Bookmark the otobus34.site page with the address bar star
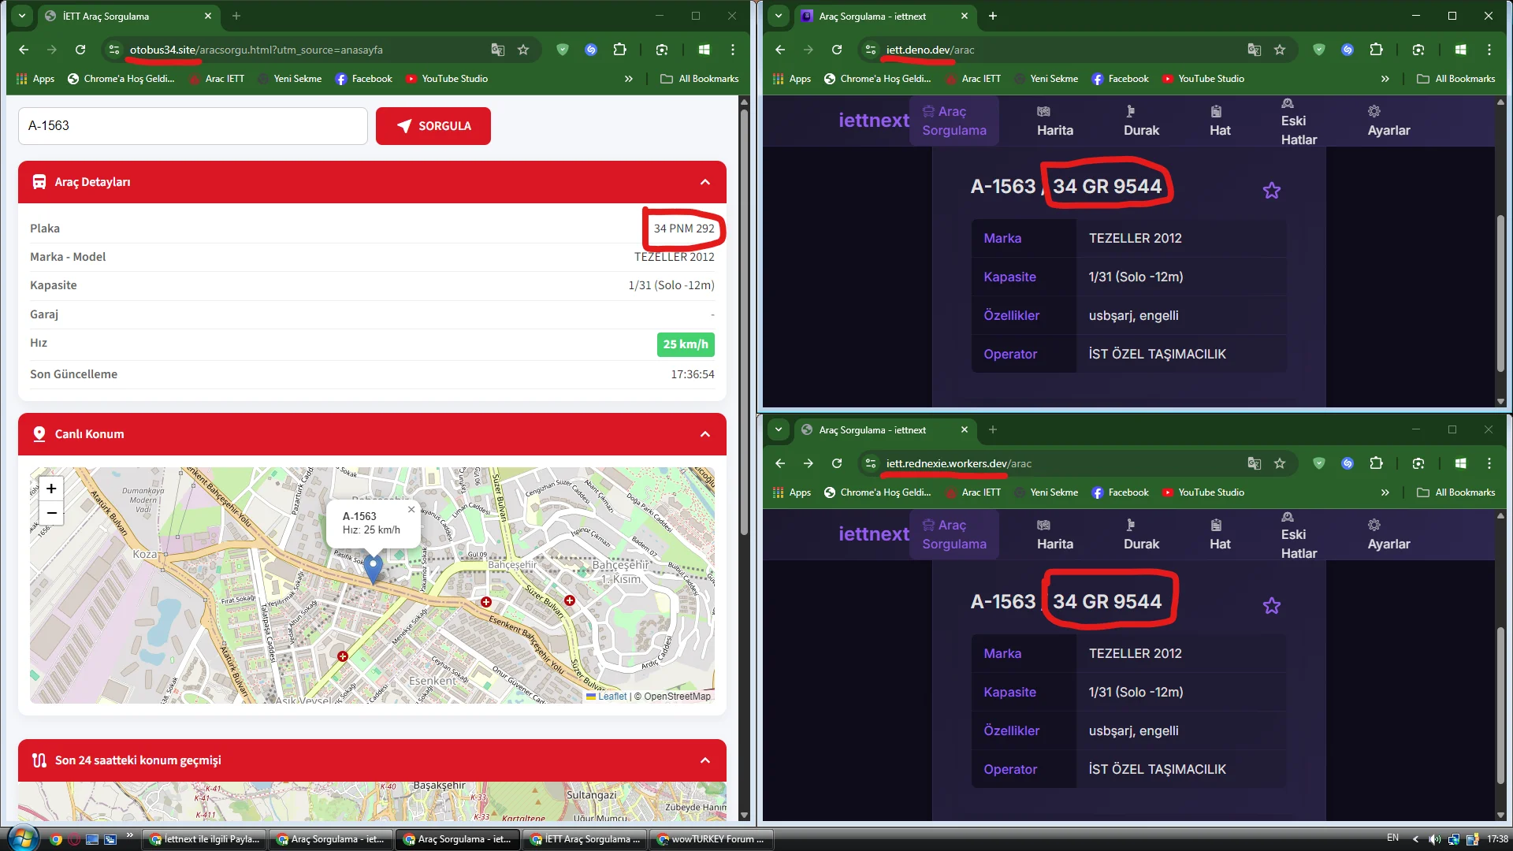Image resolution: width=1513 pixels, height=851 pixels. coord(523,50)
